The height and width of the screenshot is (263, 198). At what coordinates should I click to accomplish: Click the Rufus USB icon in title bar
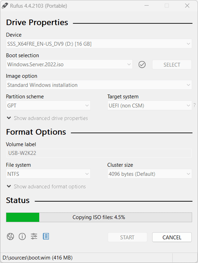5,6
